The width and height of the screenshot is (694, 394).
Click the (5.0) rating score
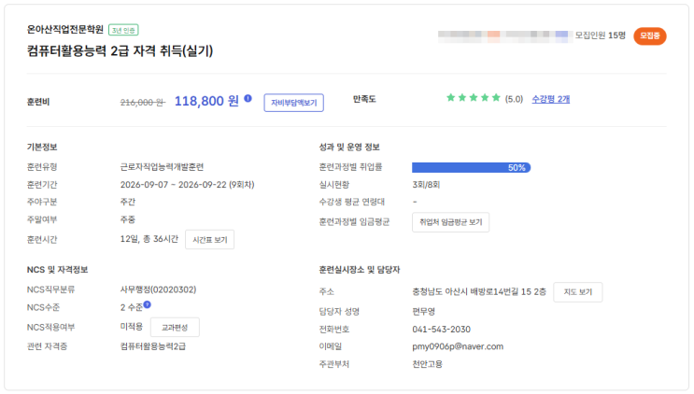tap(514, 99)
